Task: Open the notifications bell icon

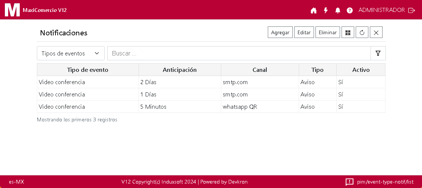Action: pyautogui.click(x=338, y=10)
